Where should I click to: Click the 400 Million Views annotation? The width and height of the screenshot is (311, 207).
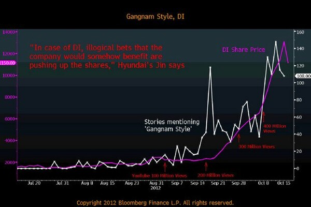coord(275,128)
